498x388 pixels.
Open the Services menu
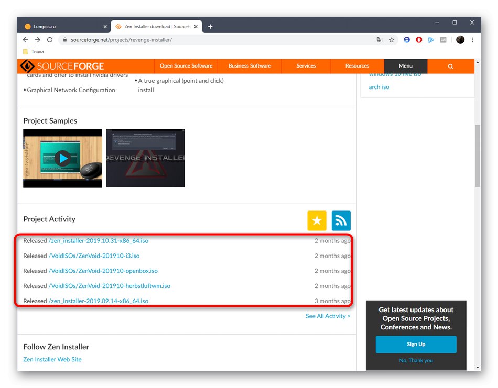click(x=306, y=66)
